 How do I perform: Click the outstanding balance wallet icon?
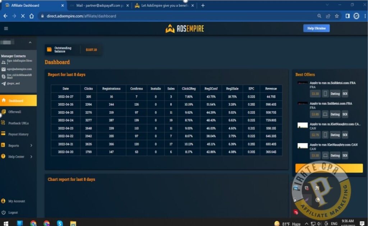pos(49,49)
